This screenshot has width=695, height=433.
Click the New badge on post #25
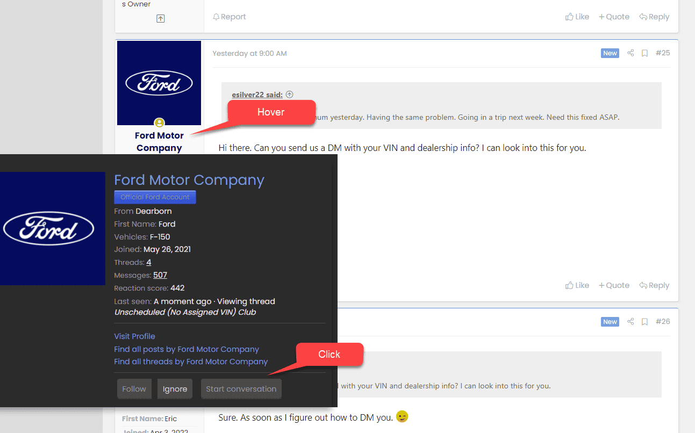coord(610,53)
